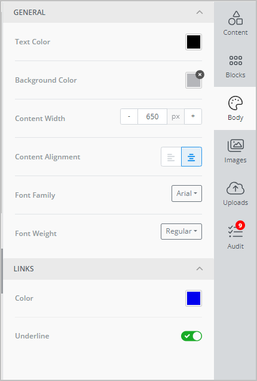Screen dimensions: 257x381
Task: Open the Font Weight Regular dropdown
Action: [x=181, y=231]
